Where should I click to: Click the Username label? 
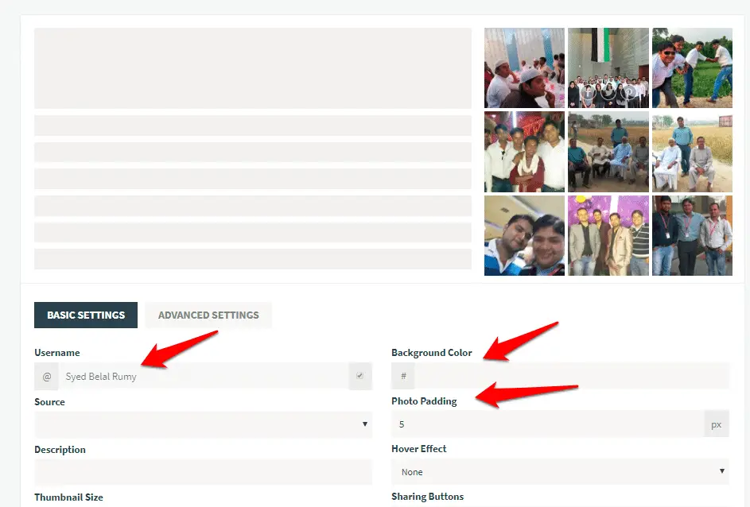point(57,353)
